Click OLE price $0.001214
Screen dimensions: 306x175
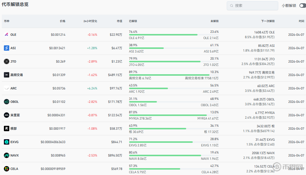[58, 35]
